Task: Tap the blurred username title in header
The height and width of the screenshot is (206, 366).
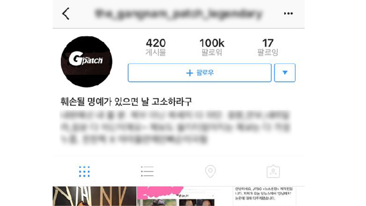Action: pos(178,14)
